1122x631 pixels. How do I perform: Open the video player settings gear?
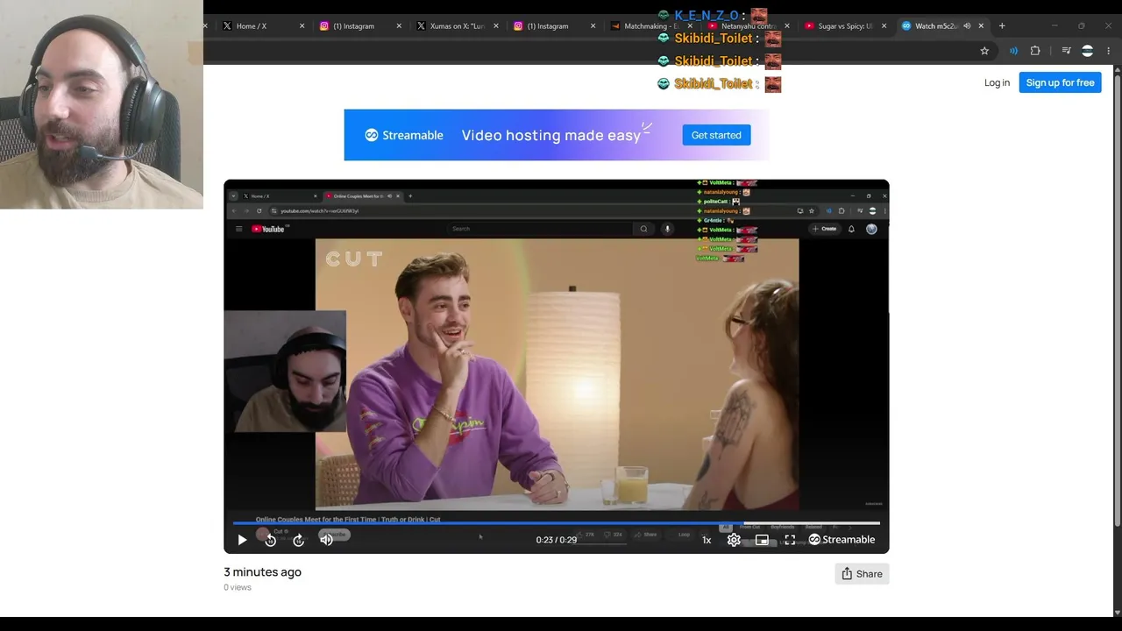click(x=734, y=540)
